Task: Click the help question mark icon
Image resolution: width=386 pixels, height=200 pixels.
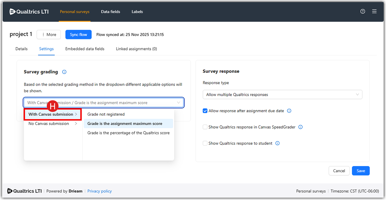Action: (x=363, y=12)
